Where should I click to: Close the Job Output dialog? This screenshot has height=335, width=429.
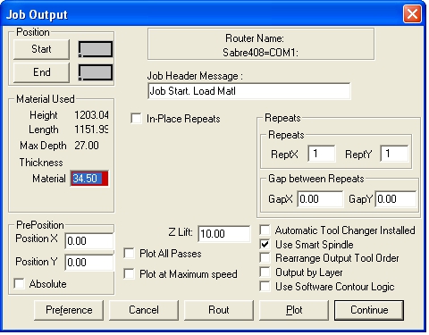[x=412, y=13]
